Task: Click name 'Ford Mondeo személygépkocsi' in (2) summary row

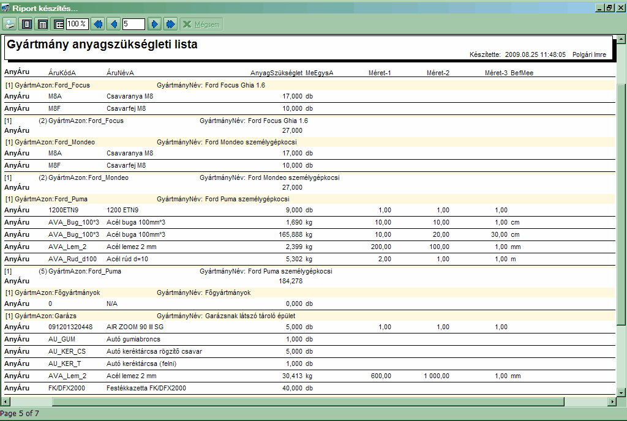Action: (293, 177)
